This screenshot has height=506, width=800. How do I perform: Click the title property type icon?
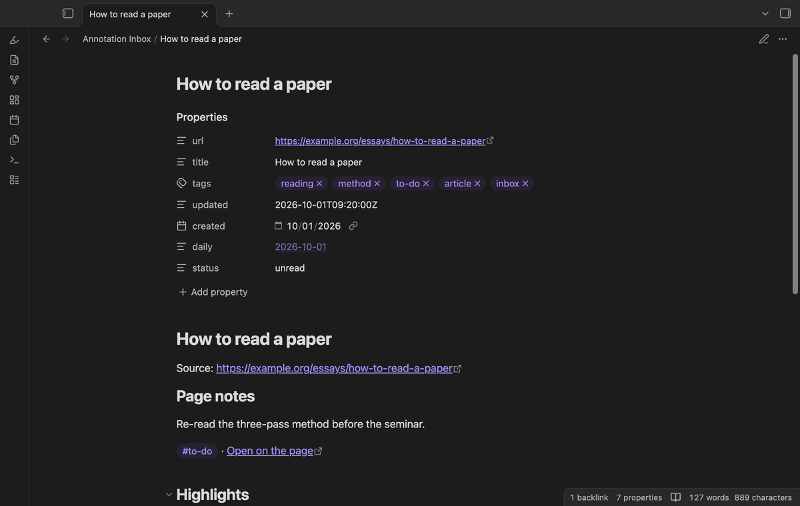pyautogui.click(x=181, y=162)
